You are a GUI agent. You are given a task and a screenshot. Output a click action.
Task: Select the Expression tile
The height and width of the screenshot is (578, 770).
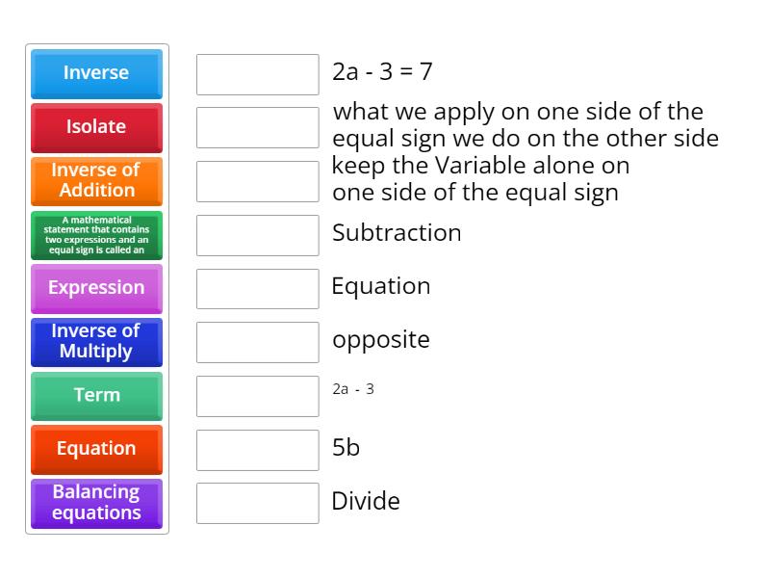pyautogui.click(x=96, y=288)
